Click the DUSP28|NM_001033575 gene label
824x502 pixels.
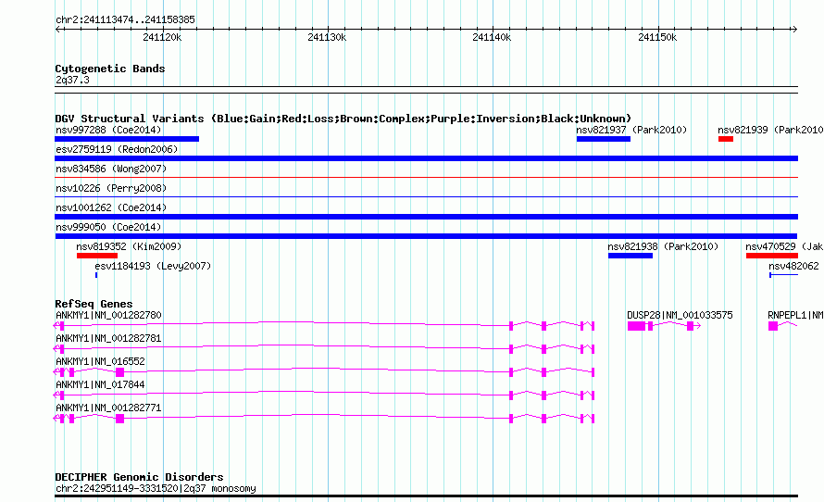pos(680,316)
